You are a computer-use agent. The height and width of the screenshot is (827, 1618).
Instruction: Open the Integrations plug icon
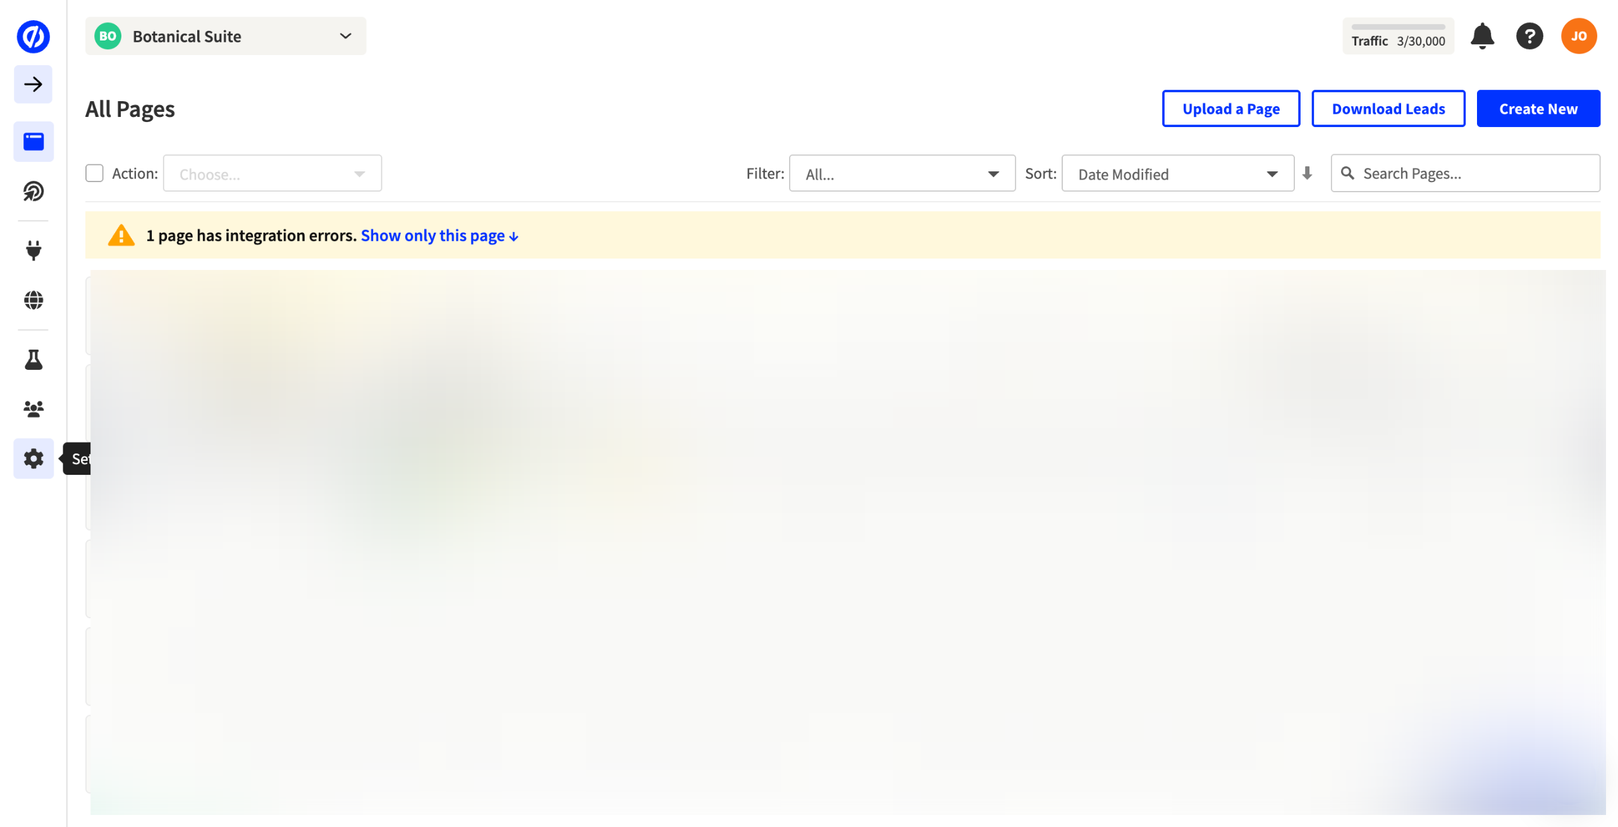pyautogui.click(x=33, y=250)
